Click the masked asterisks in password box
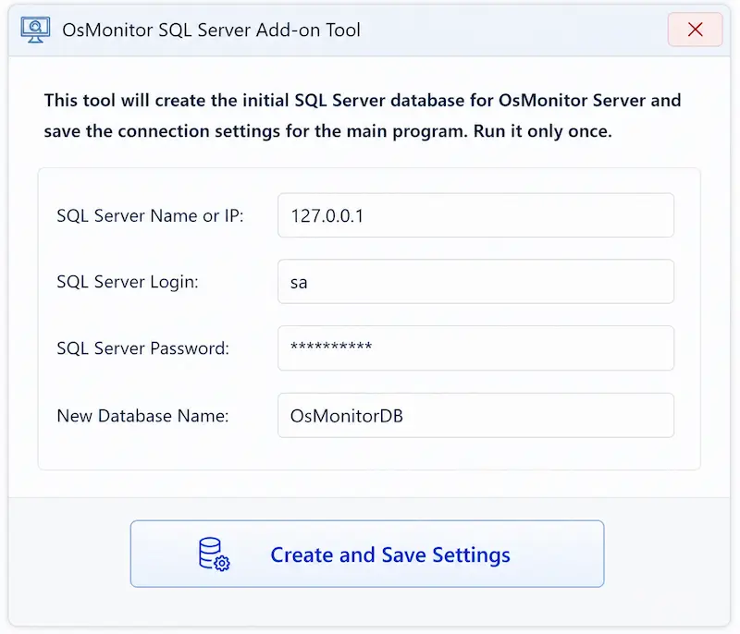The image size is (740, 634). tap(331, 347)
